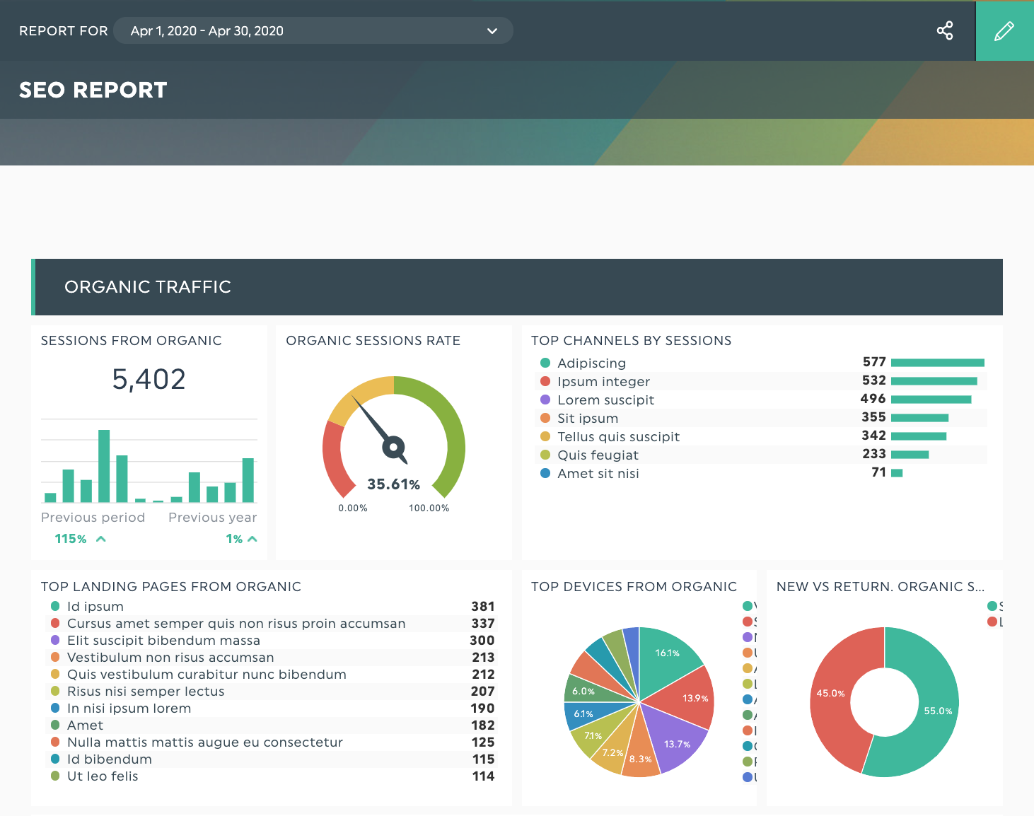The width and height of the screenshot is (1034, 816).
Task: Select the pencil edit icon
Action: point(1004,30)
